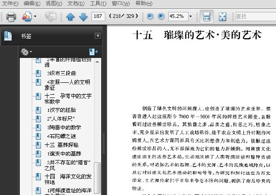The height and width of the screenshot is (195, 276).
Task: Zoom in with the plus button
Action: [161, 17]
